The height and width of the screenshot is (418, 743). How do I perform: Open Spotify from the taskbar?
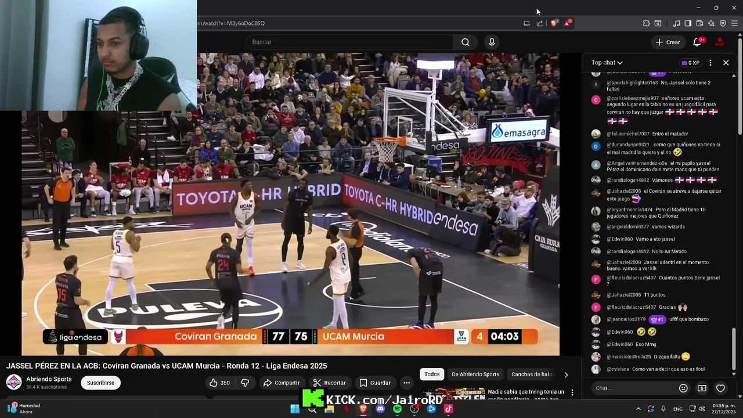(x=397, y=409)
